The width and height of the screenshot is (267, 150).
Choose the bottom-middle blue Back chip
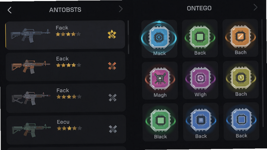tap(201, 120)
